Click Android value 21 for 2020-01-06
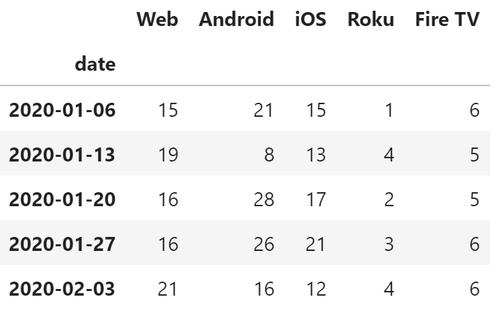This screenshot has height=315, width=498. pos(264,109)
